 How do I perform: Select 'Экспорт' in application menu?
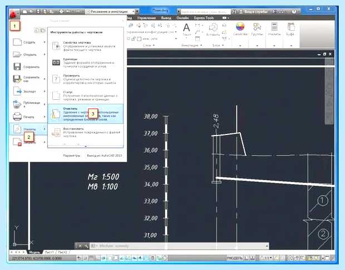pyautogui.click(x=28, y=91)
